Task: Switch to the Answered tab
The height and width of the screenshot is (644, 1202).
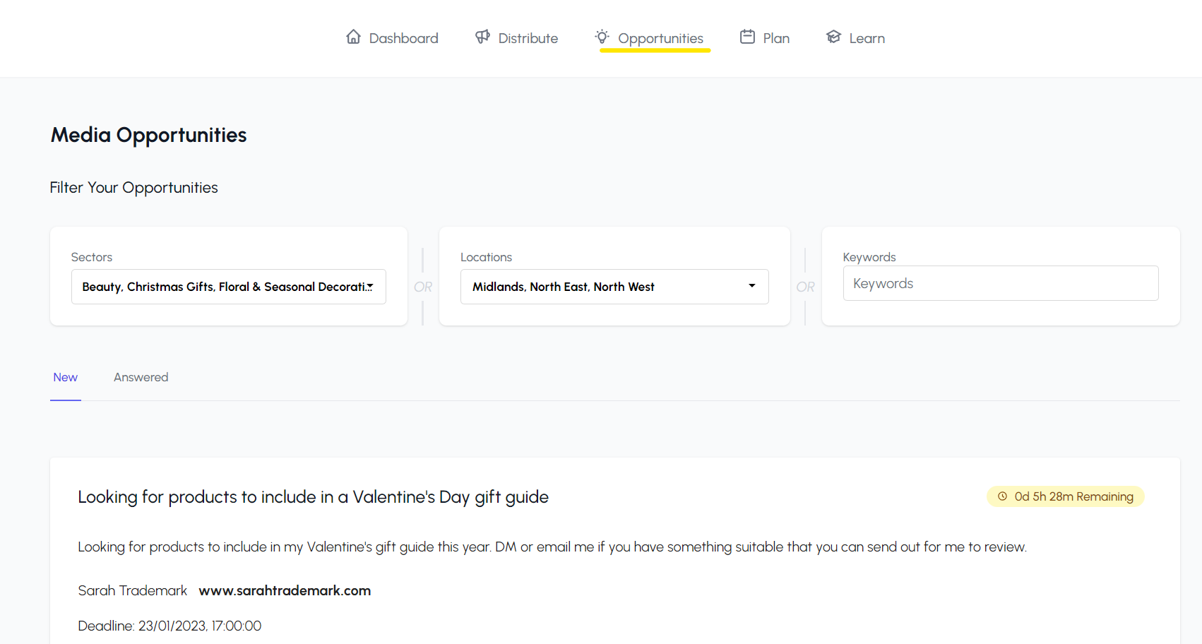Action: coord(141,377)
